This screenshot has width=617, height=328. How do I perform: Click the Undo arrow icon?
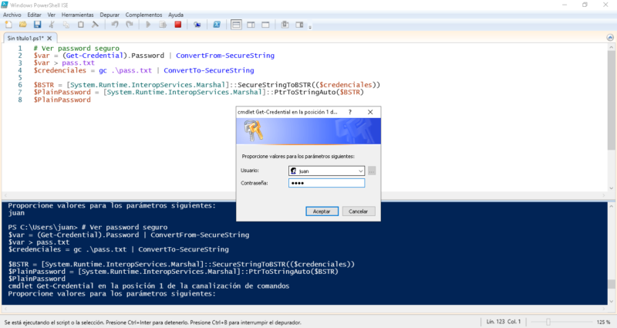coord(114,25)
